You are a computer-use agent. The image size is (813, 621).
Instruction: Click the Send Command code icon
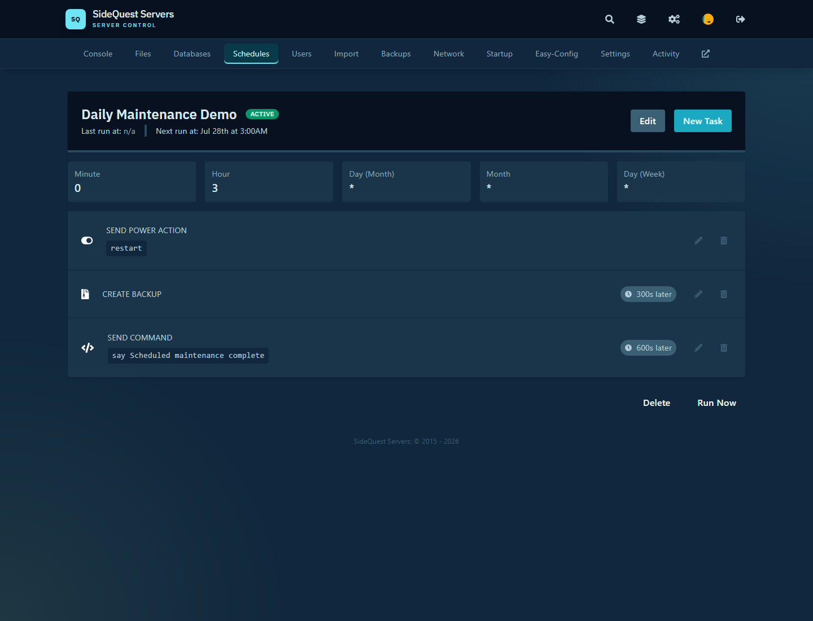click(88, 348)
